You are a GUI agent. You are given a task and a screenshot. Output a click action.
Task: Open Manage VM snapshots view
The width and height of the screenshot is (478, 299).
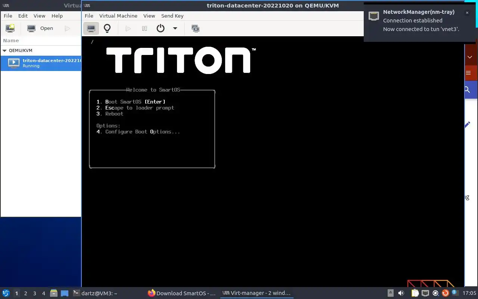(195, 28)
